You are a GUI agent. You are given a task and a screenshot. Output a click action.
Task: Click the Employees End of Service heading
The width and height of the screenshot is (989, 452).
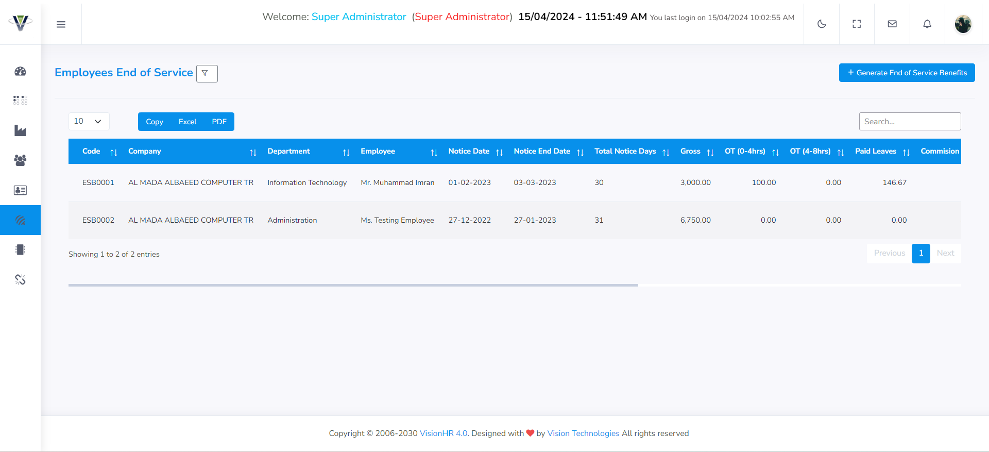[x=124, y=73]
